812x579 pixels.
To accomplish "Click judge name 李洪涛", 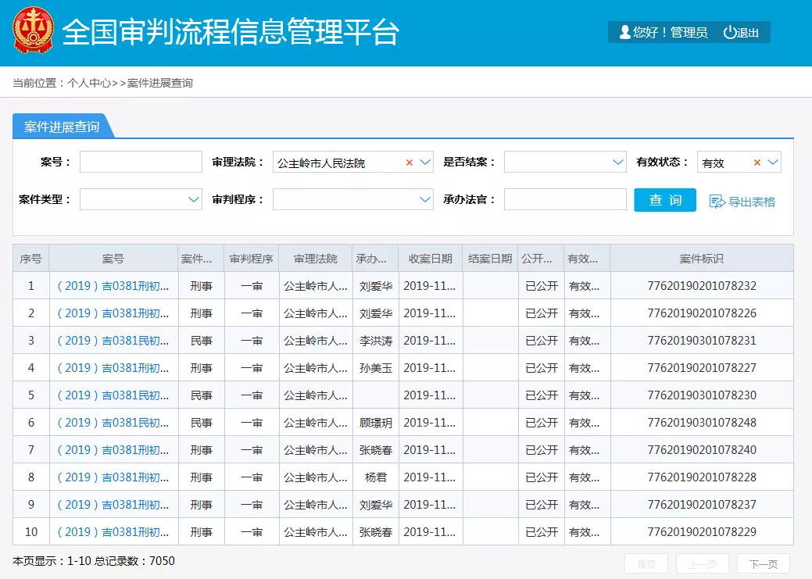I will [376, 341].
